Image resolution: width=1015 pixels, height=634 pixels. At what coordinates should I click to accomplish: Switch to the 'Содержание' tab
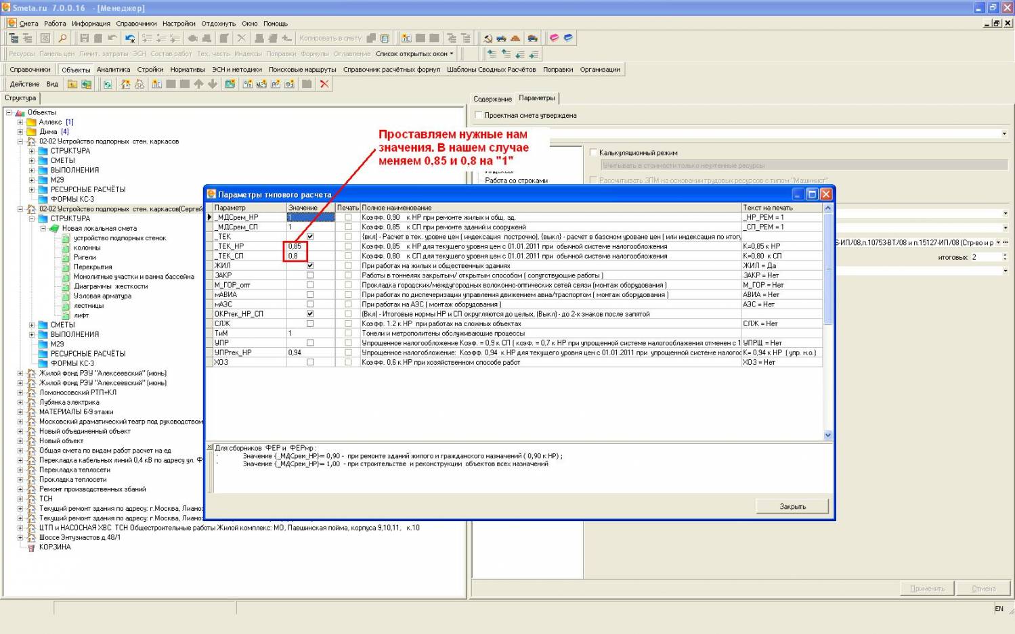(x=492, y=99)
